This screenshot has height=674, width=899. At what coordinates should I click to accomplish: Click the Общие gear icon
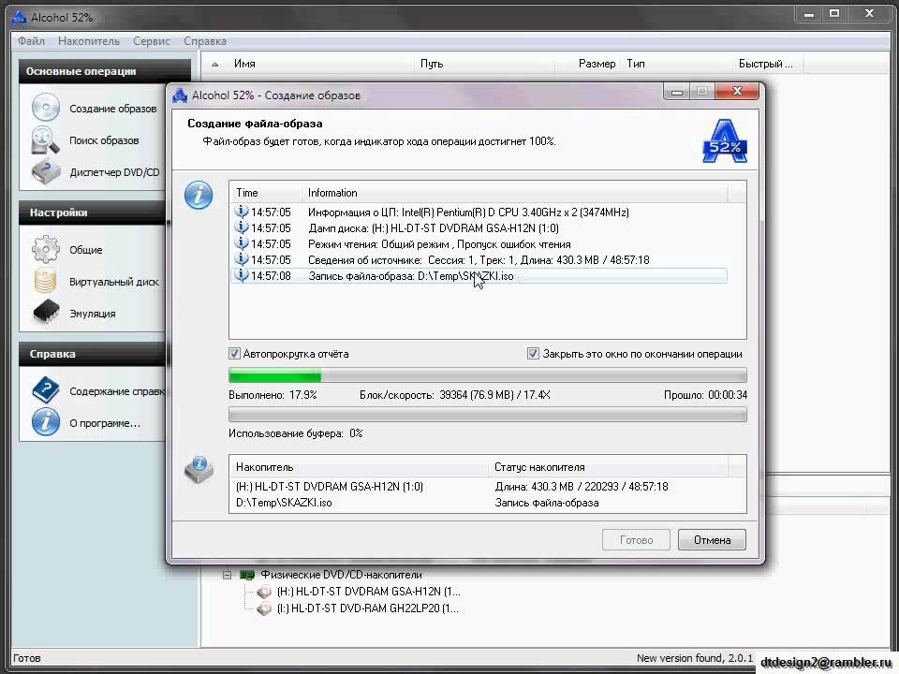click(45, 249)
